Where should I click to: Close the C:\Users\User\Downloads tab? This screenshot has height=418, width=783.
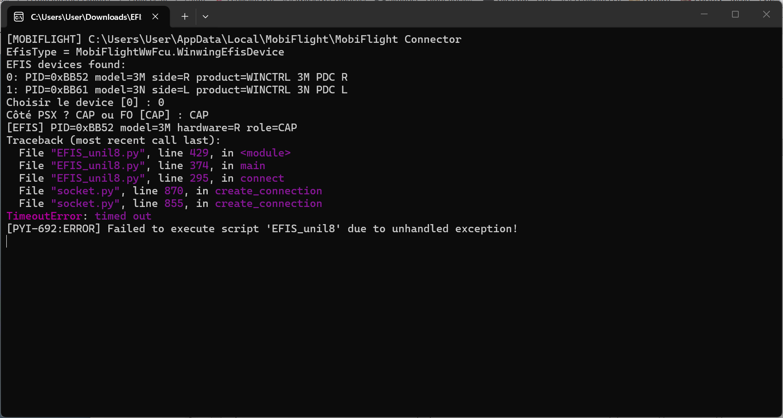(155, 17)
